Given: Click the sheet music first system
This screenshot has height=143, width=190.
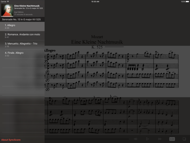Looking at the screenshot, I should (x=112, y=71).
